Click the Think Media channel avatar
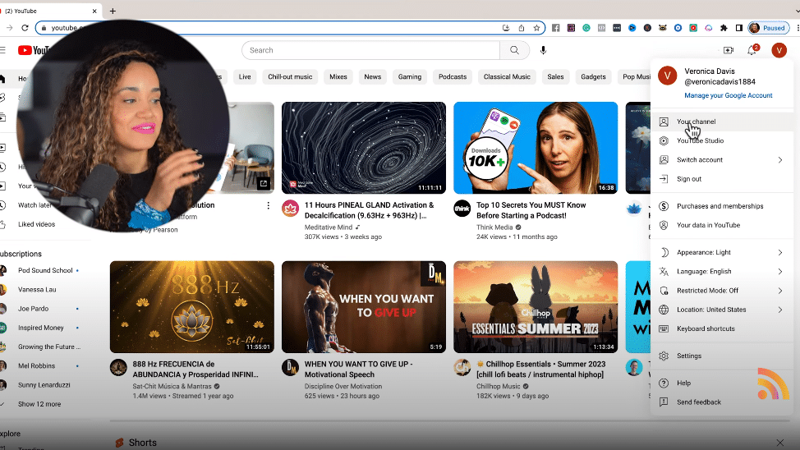The image size is (800, 450). 462,208
